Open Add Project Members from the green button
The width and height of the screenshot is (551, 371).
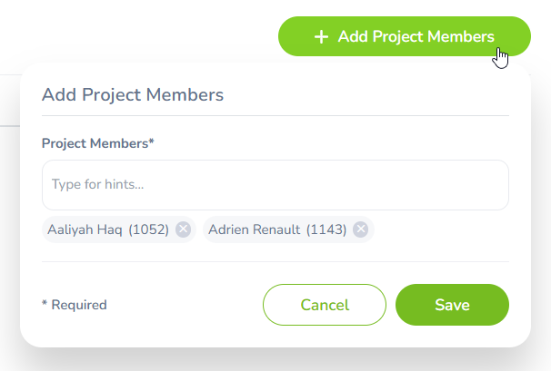405,36
